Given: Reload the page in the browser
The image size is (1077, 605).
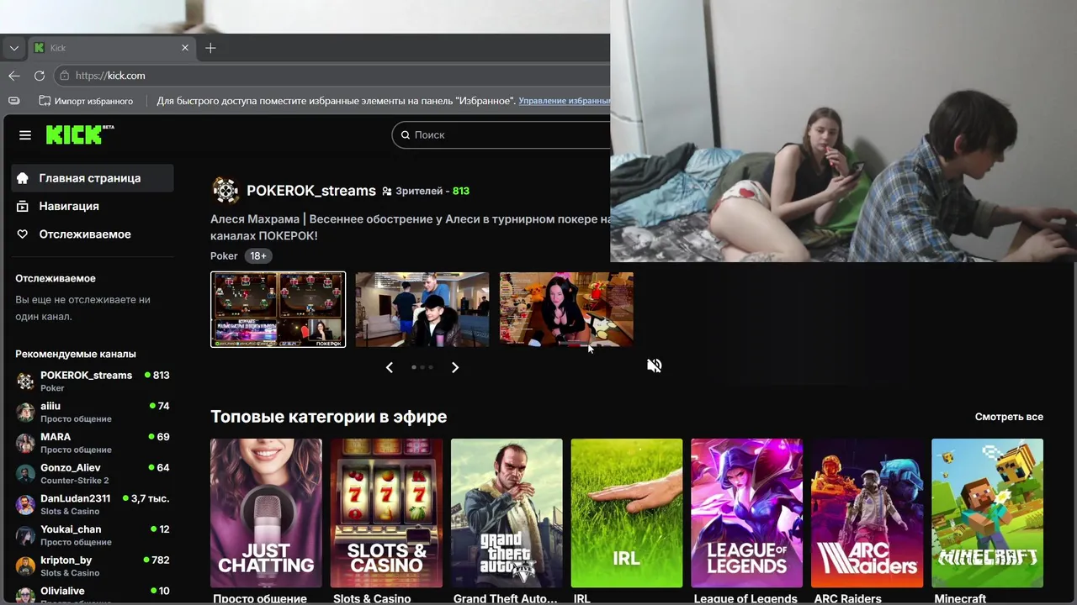Looking at the screenshot, I should click(40, 76).
